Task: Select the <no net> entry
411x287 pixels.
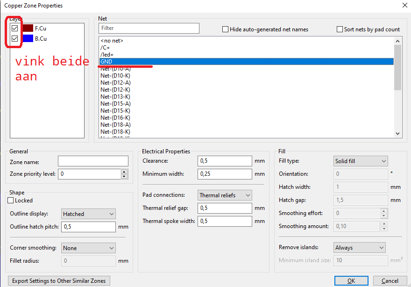Action: point(112,41)
